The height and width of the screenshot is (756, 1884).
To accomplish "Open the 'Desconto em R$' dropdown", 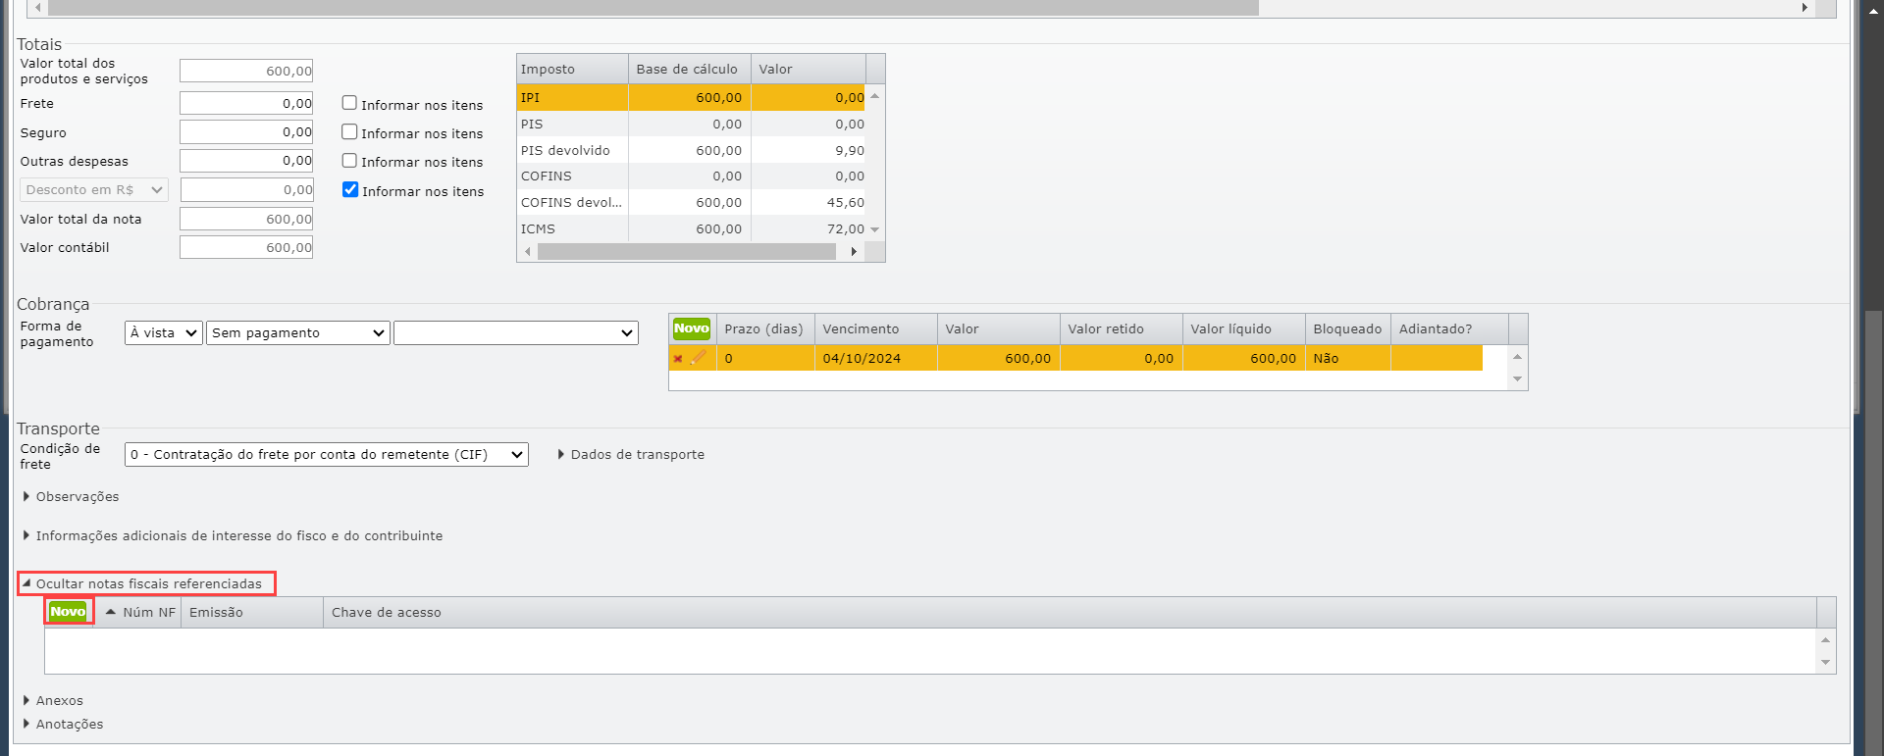I will point(94,190).
